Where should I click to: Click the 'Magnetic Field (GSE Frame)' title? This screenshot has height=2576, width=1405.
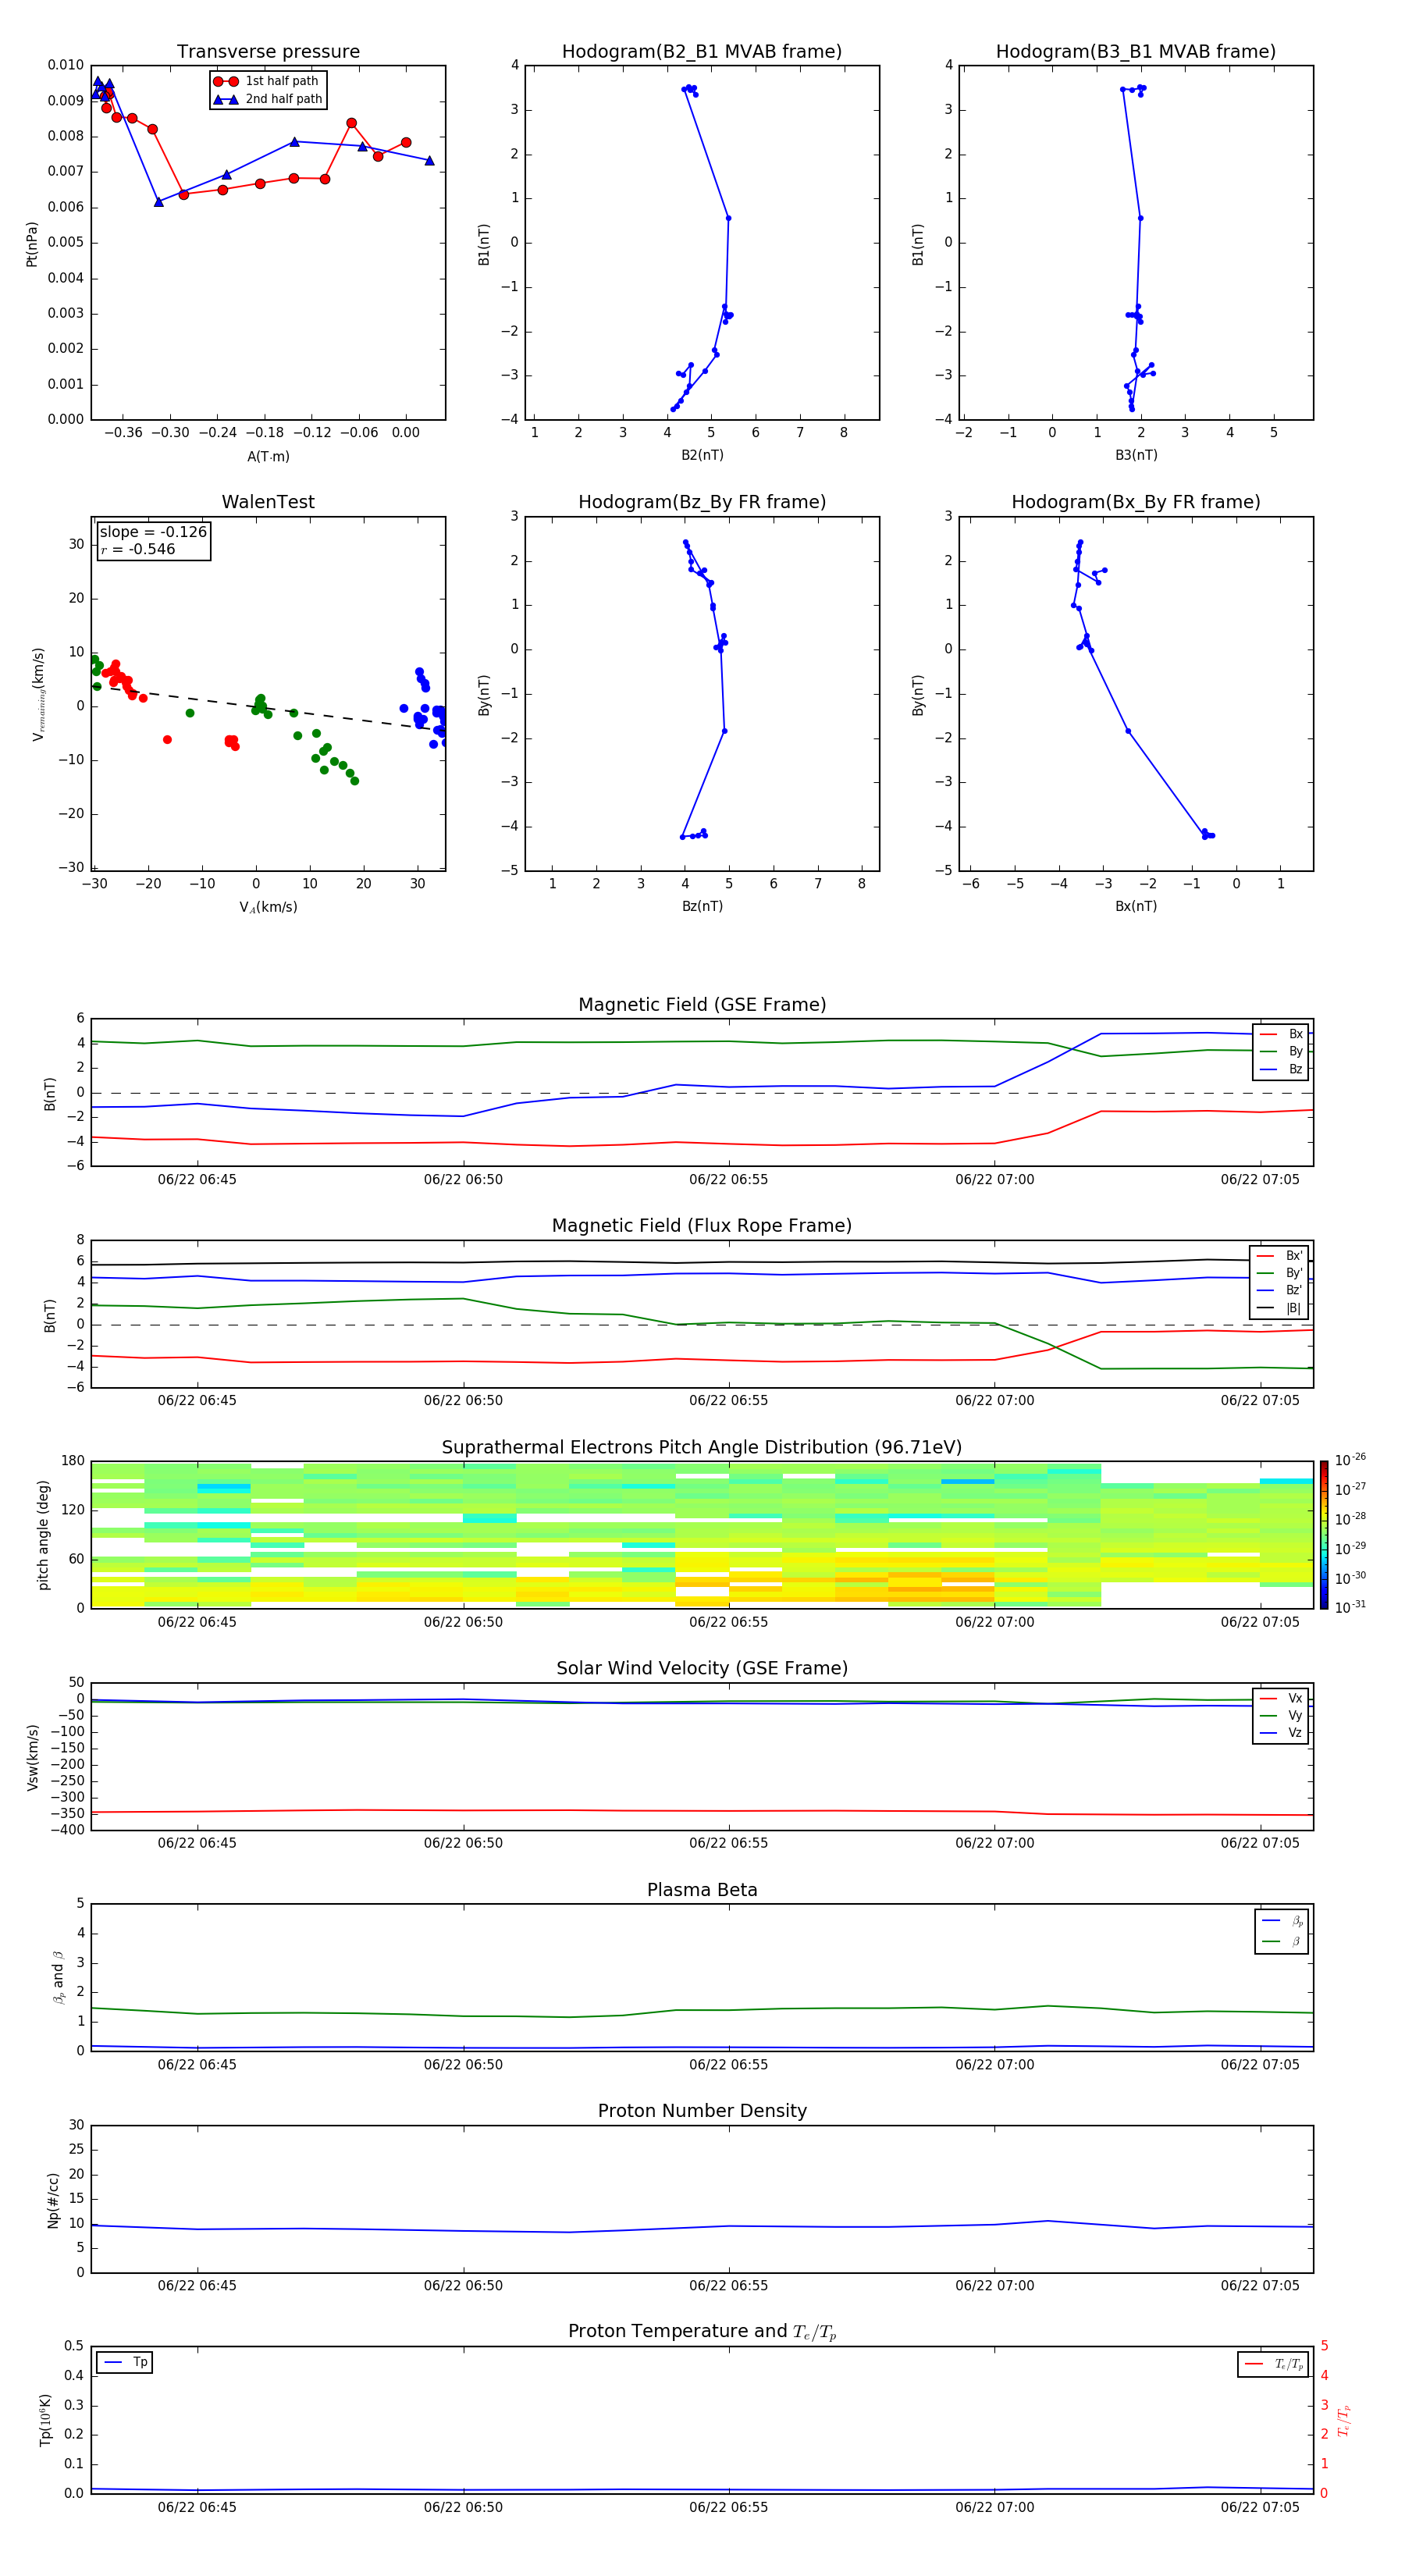tap(702, 1005)
